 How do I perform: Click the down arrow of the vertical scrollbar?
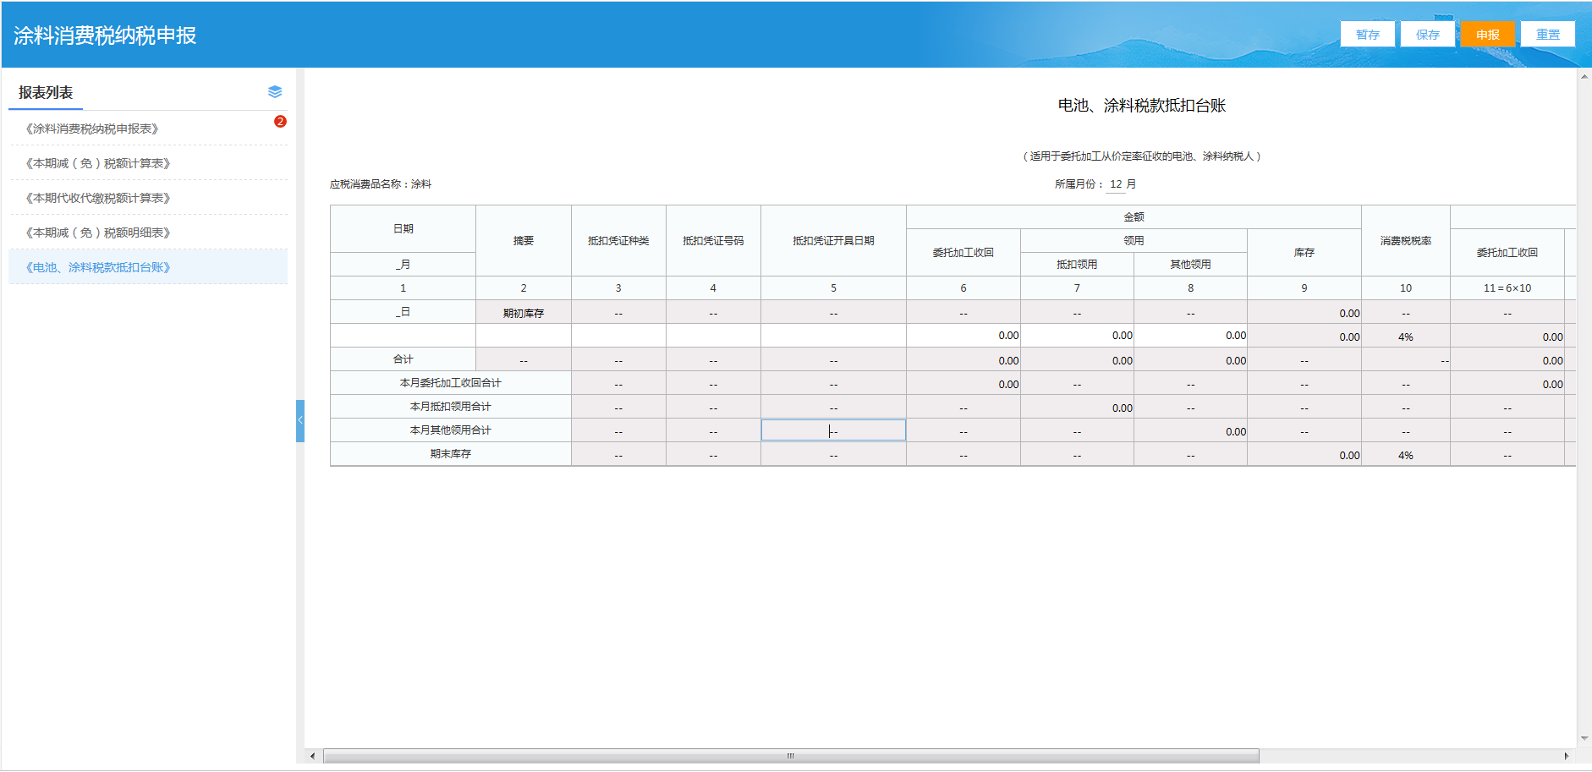tap(1584, 738)
